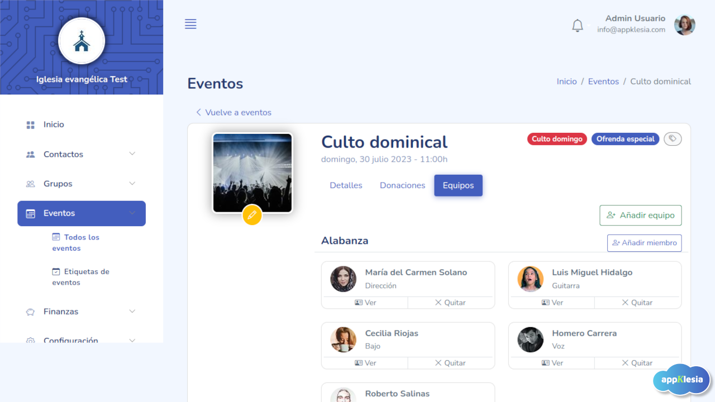Switch to the Donaciones tab
715x402 pixels.
click(402, 185)
